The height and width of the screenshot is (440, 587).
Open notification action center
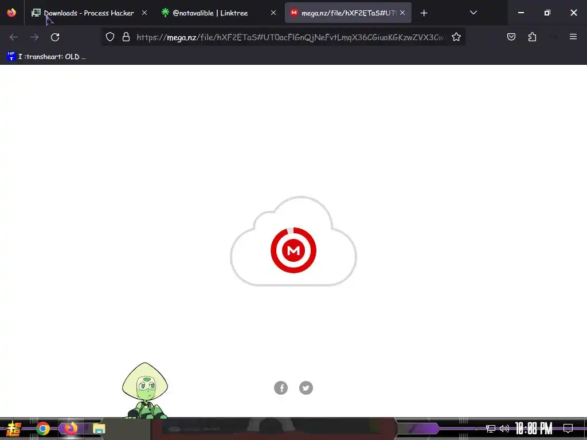click(568, 429)
